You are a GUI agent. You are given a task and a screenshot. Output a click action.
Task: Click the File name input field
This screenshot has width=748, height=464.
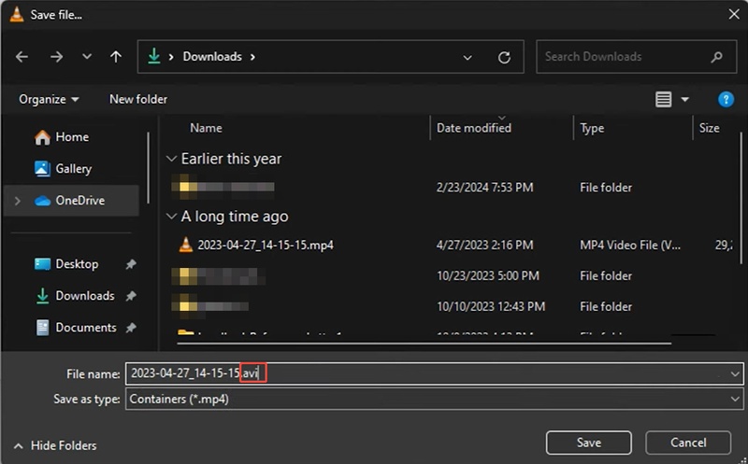(427, 373)
